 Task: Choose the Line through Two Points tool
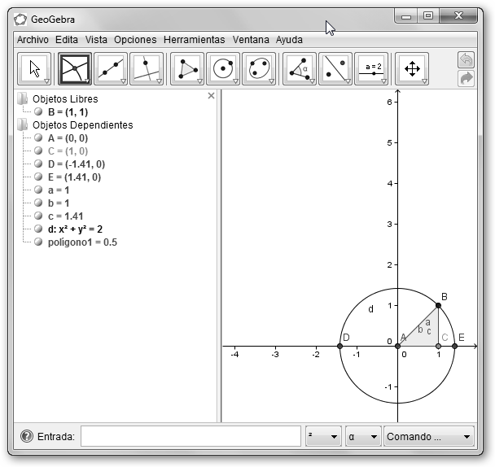(111, 69)
